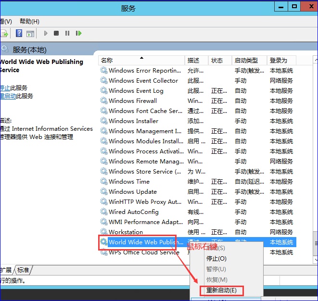The width and height of the screenshot is (318, 301).
Task: Click the greyed-out 恢复(M) context menu entry
Action: point(216,280)
